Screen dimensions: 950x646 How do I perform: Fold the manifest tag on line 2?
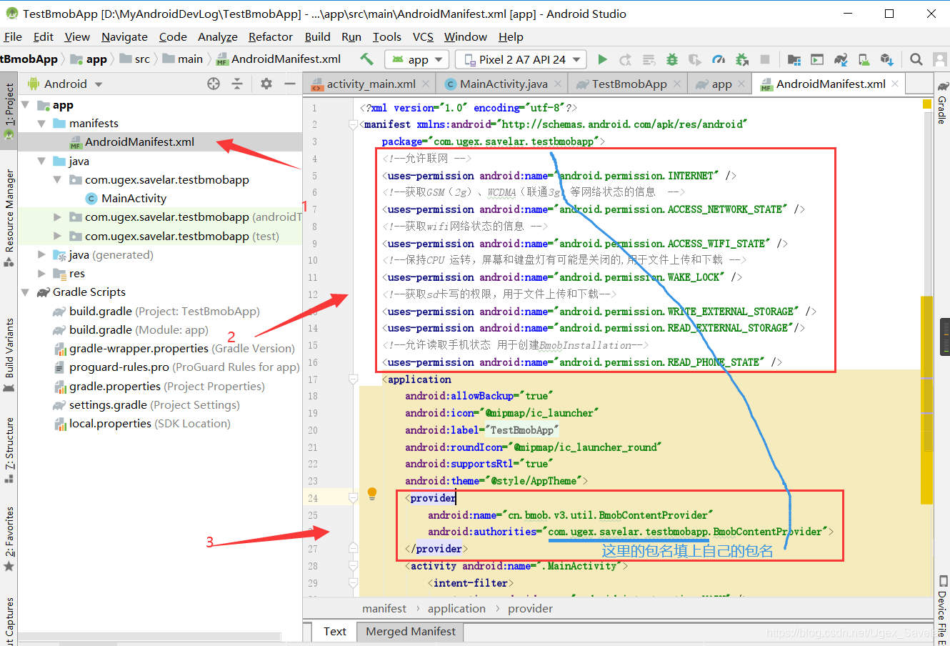tap(353, 124)
